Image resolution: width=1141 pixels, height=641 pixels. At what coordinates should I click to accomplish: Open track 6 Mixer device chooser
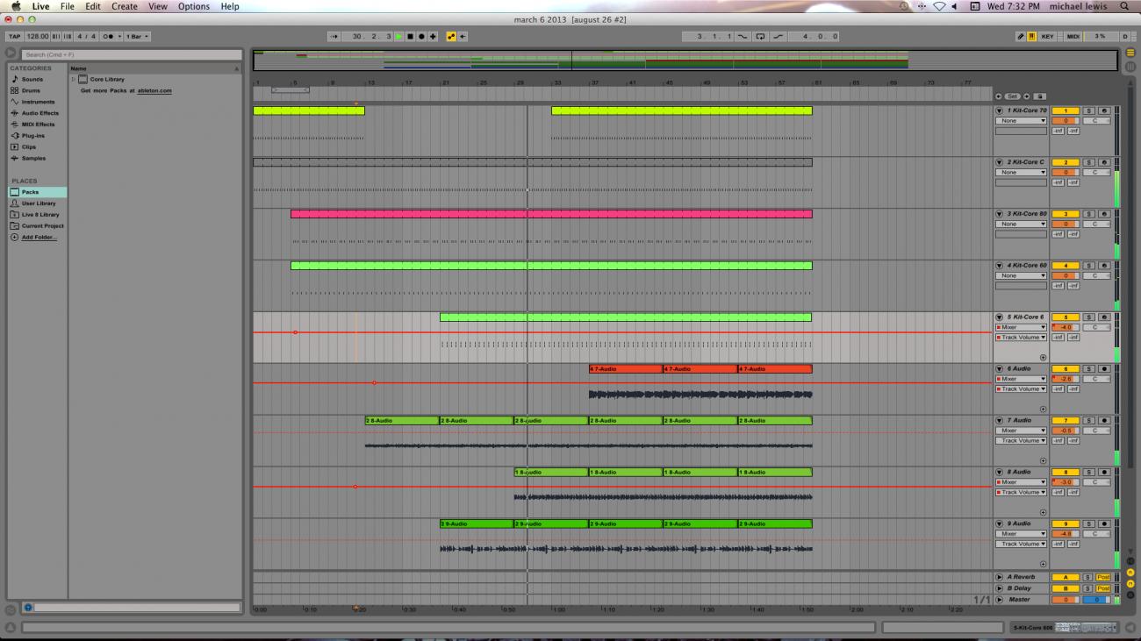point(1021,379)
